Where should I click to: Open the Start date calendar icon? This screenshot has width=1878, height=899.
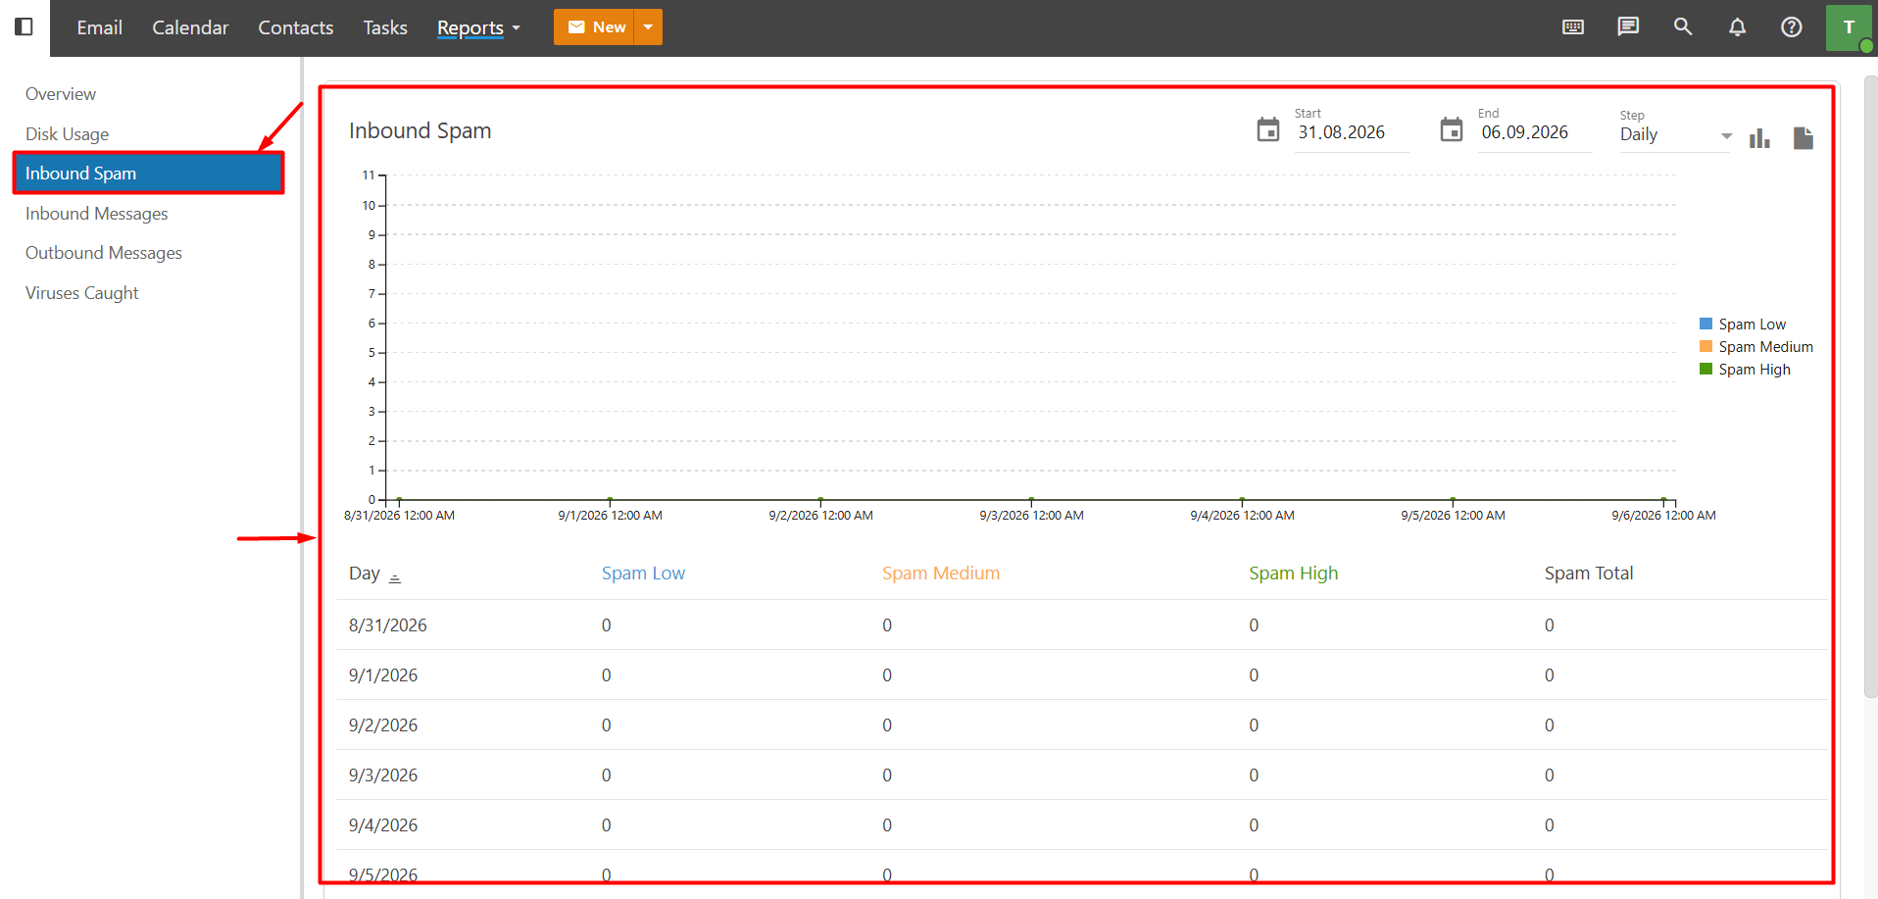(x=1268, y=129)
